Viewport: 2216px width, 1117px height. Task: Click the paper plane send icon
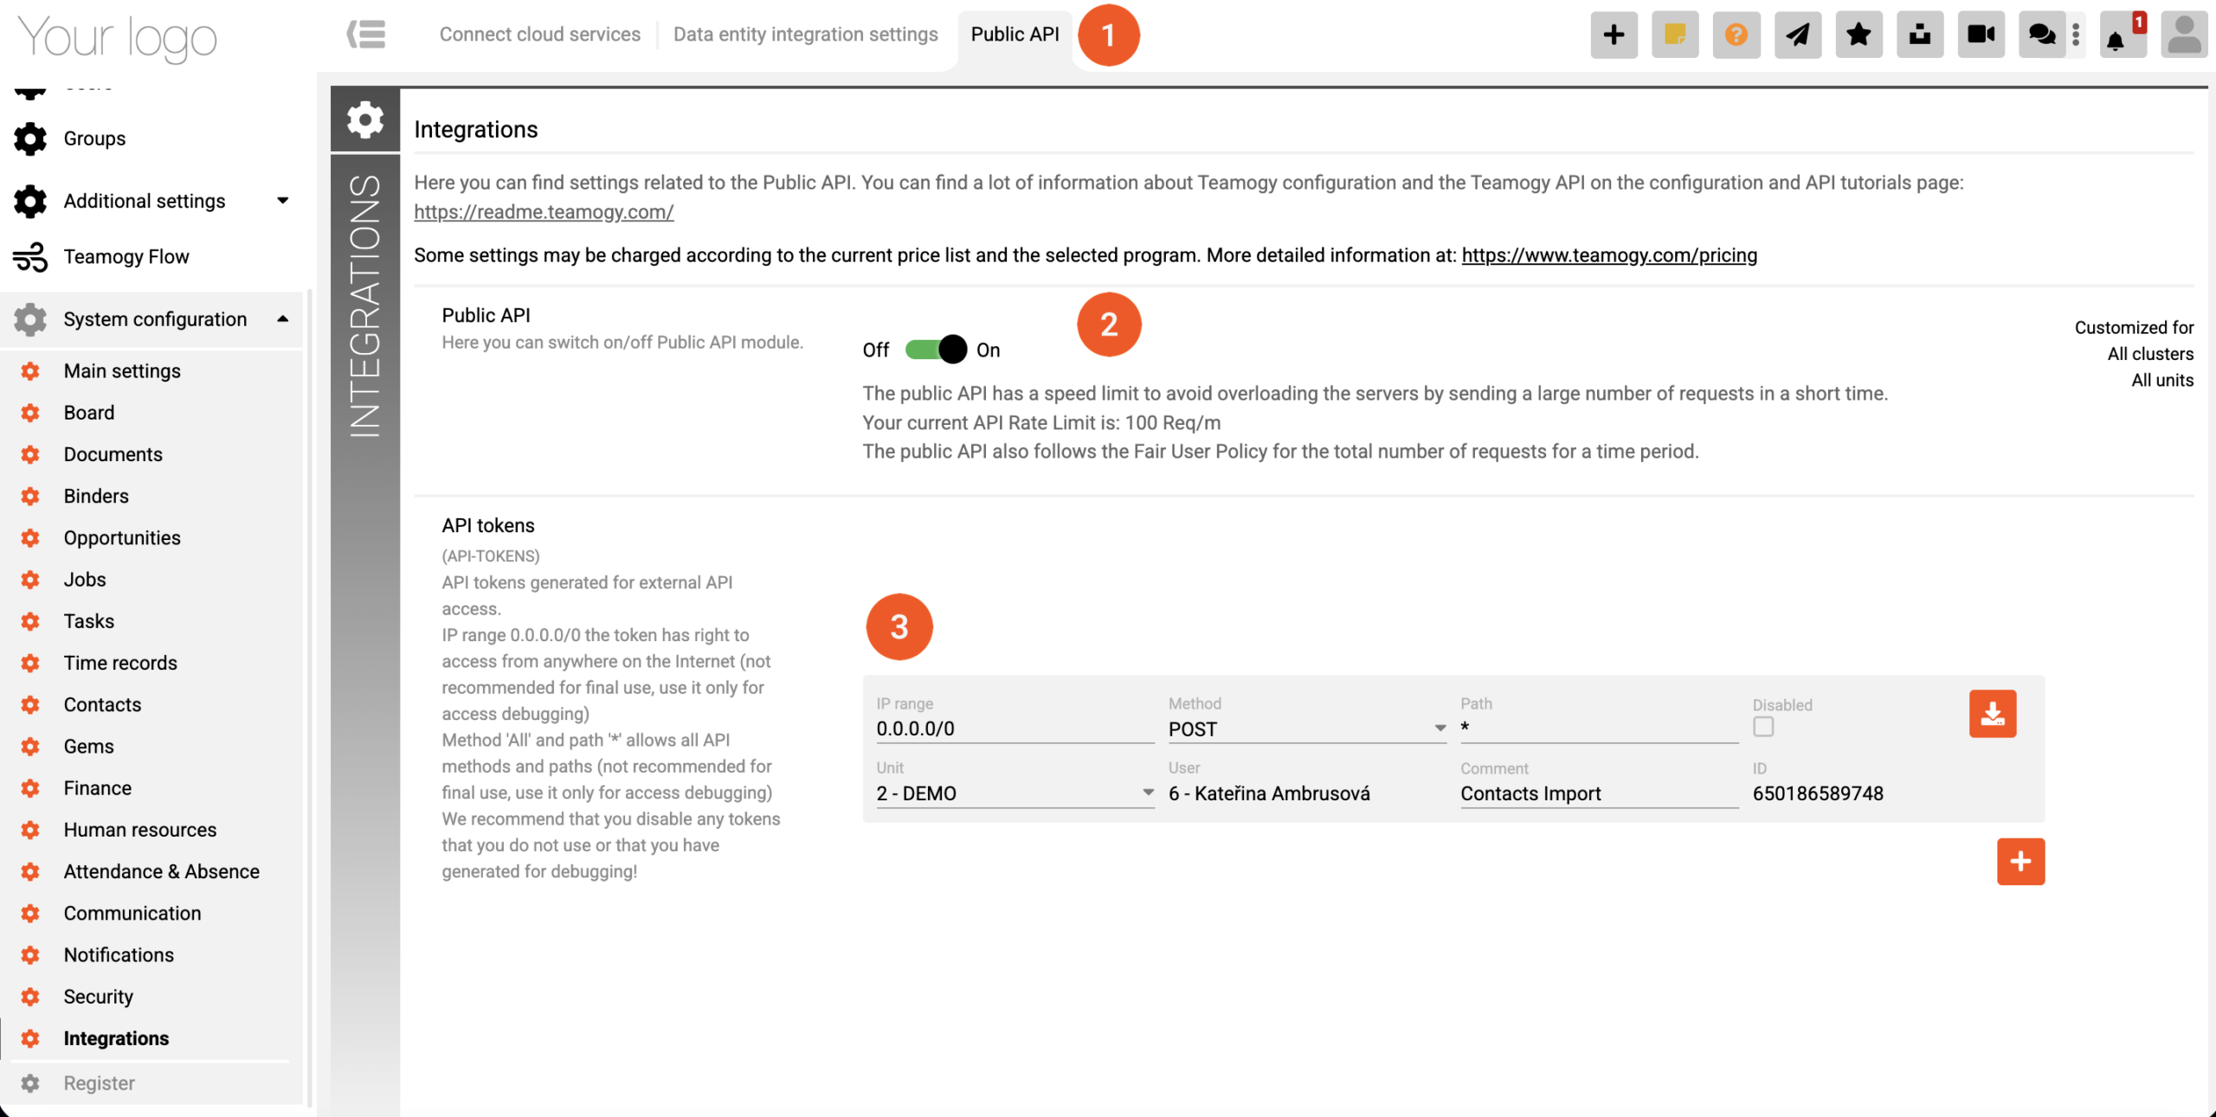[1797, 35]
